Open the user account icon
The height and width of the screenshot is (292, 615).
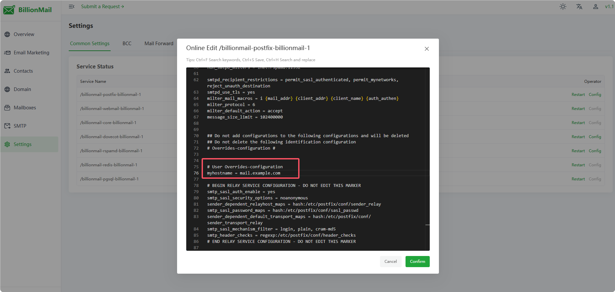[596, 7]
